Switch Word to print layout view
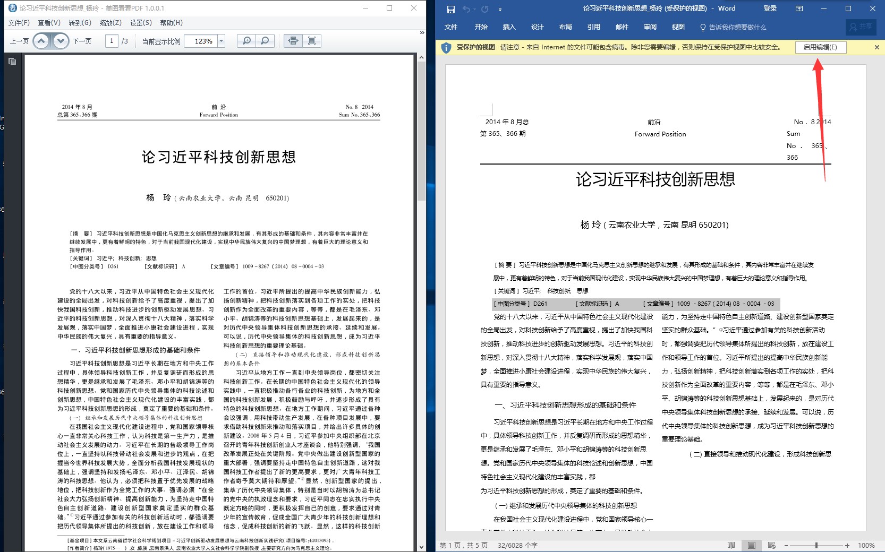The width and height of the screenshot is (885, 552). pyautogui.click(x=752, y=546)
